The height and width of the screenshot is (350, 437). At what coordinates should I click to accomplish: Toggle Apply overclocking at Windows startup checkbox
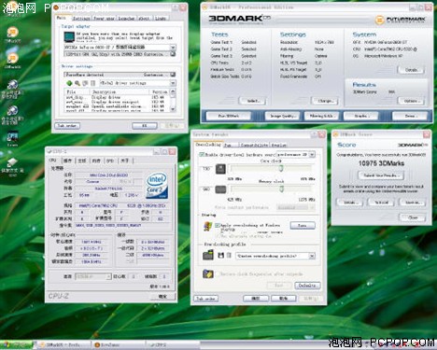point(218,225)
